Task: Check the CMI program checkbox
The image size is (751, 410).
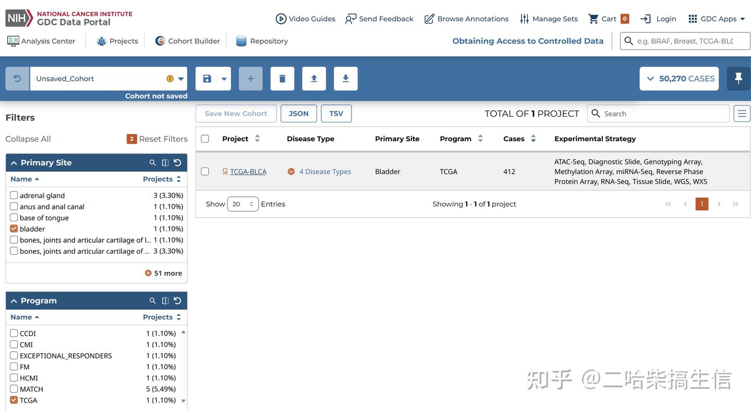Action: tap(14, 344)
